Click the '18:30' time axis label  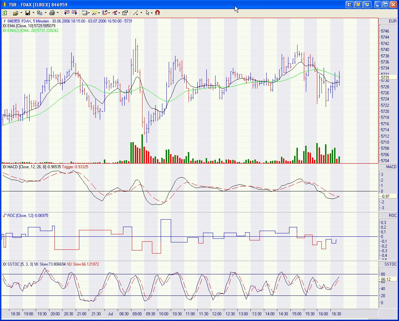tap(15, 314)
